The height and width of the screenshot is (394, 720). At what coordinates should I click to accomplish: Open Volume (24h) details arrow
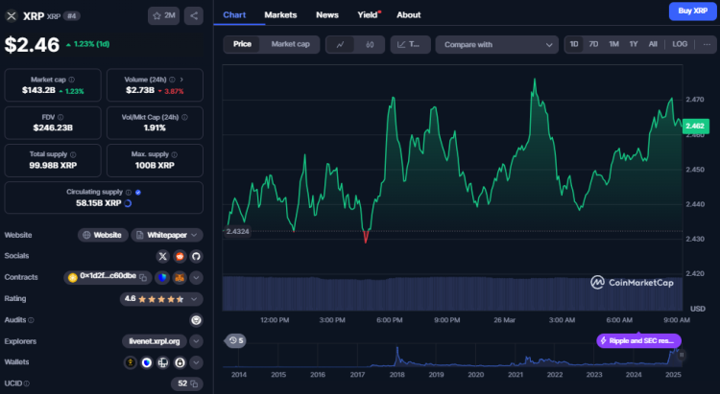pos(181,80)
